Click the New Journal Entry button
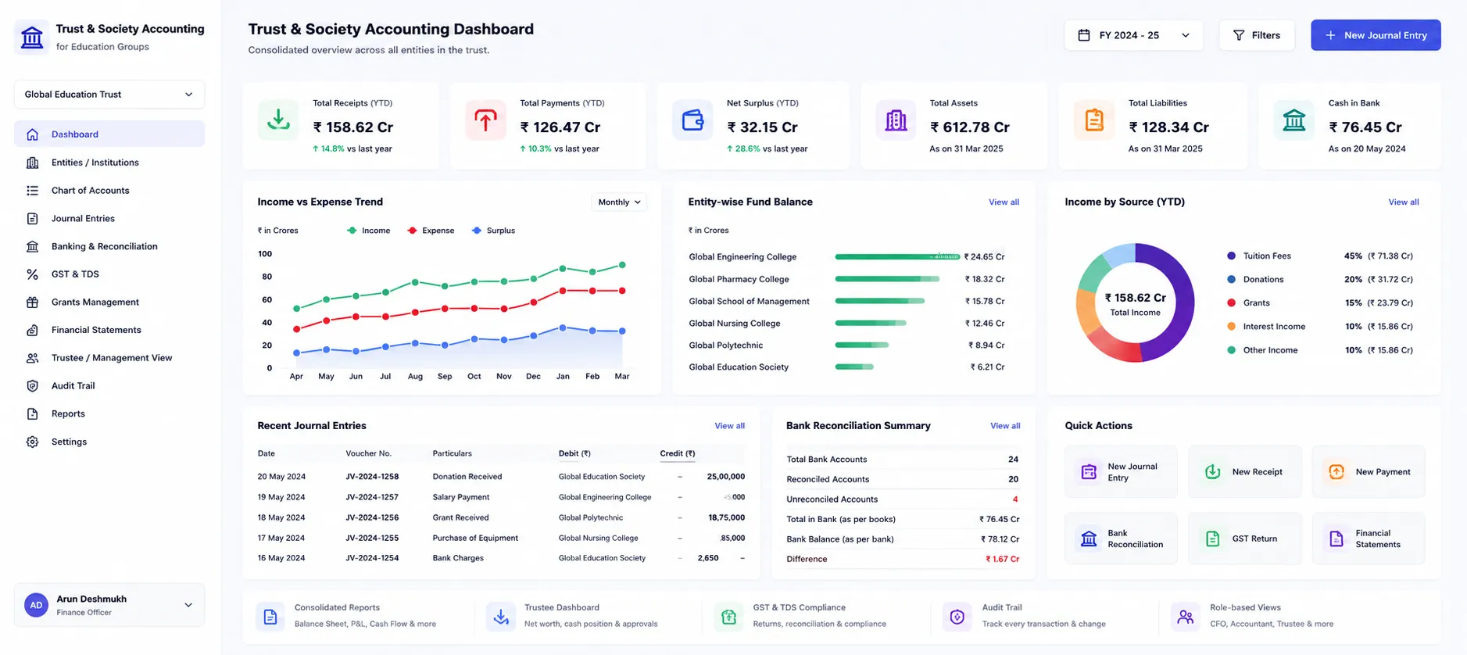Viewport: 1467px width, 655px height. 1376,35
